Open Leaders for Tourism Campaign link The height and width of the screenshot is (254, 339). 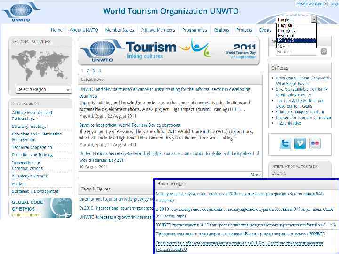[304, 118]
